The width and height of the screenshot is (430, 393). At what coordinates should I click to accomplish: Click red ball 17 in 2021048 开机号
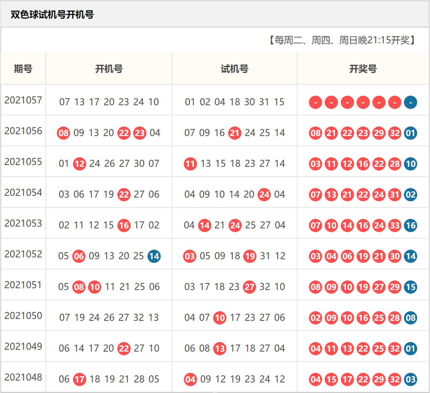coord(80,379)
